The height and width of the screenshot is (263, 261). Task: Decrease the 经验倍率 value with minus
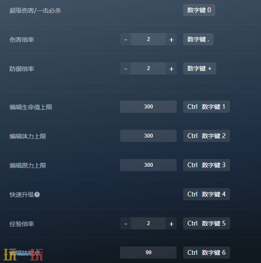tap(126, 223)
